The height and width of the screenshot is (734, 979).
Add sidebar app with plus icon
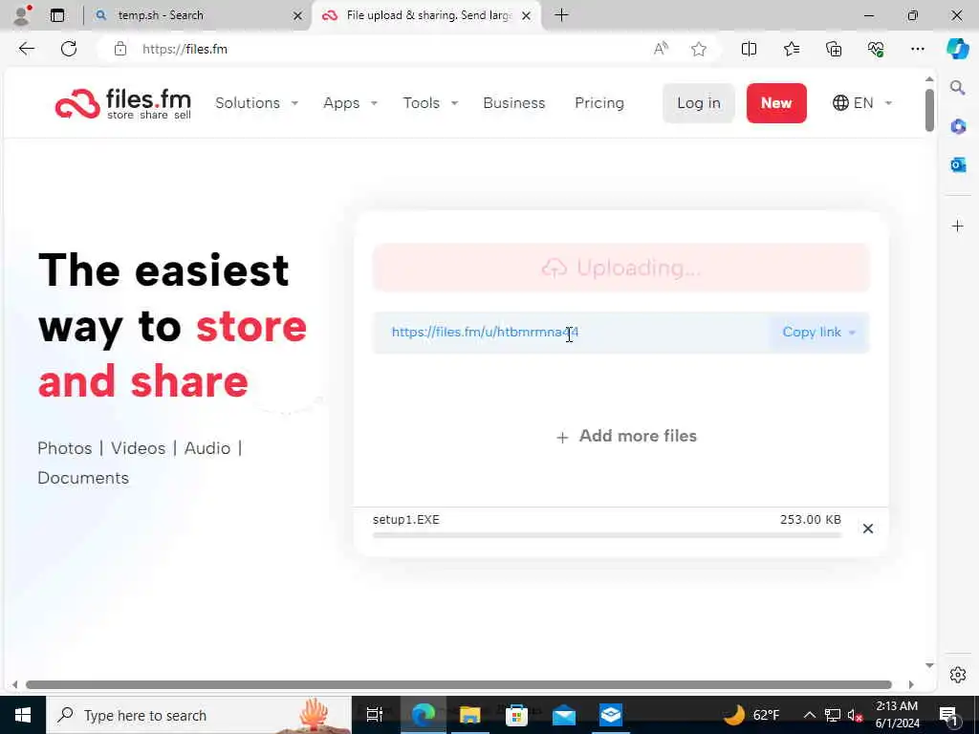[x=958, y=226]
